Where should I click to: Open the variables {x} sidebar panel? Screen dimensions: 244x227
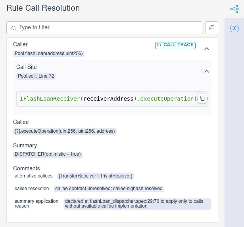(x=234, y=28)
